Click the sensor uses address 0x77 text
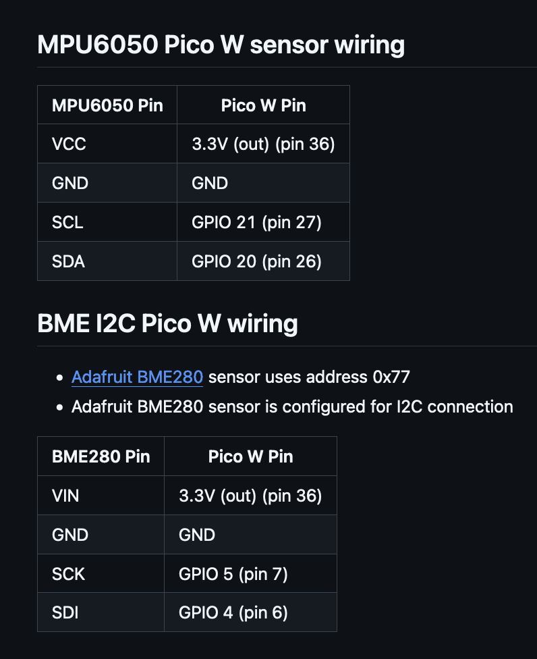This screenshot has width=537, height=659. pos(309,377)
